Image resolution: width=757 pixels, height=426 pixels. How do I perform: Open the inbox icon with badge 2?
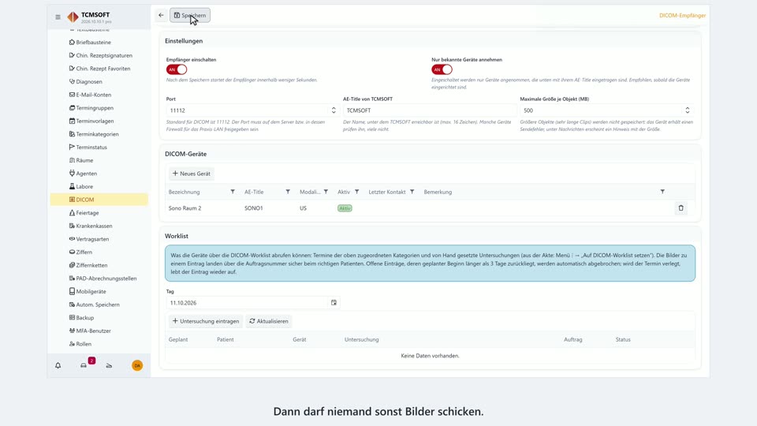pyautogui.click(x=84, y=365)
